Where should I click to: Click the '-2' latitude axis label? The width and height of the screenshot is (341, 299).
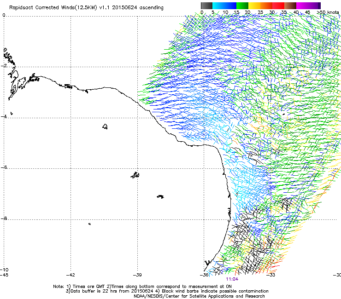pyautogui.click(x=4, y=66)
